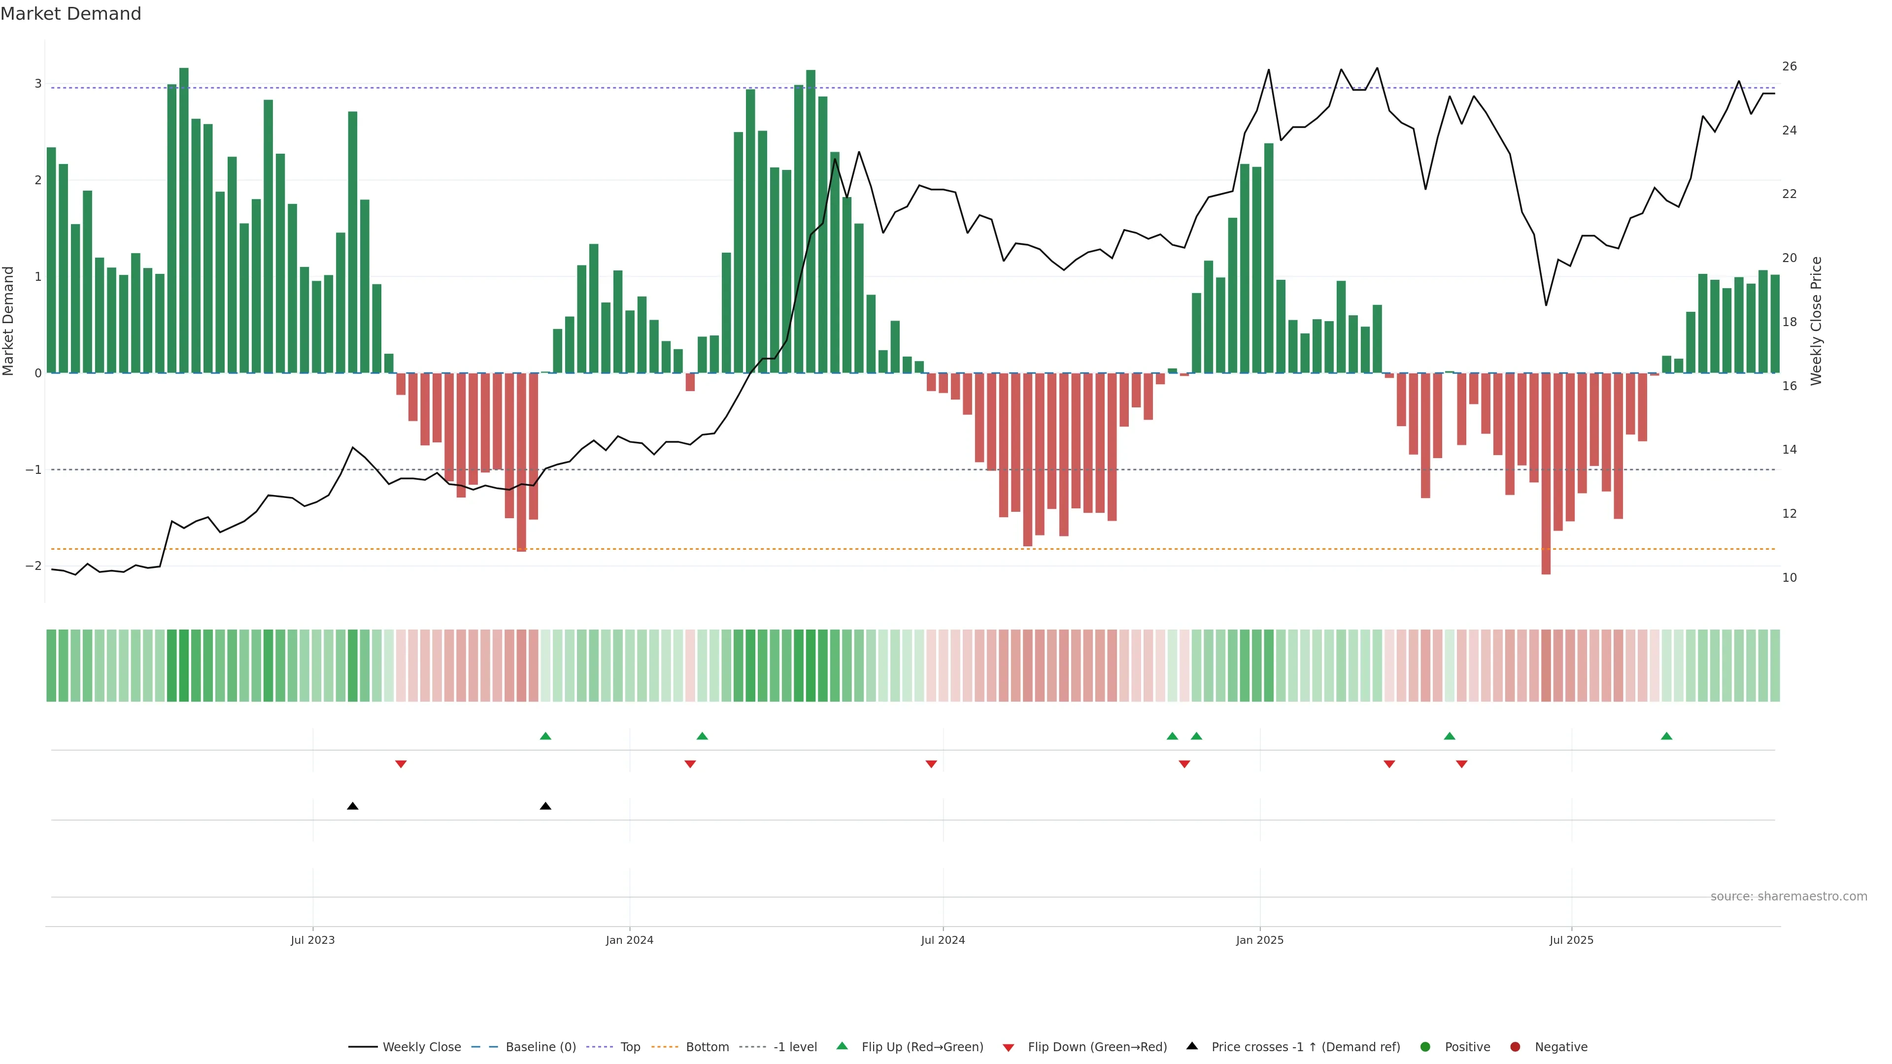Viewport: 1892px width, 1064px height.
Task: Click the deepest red bar below -2
Action: point(1546,514)
